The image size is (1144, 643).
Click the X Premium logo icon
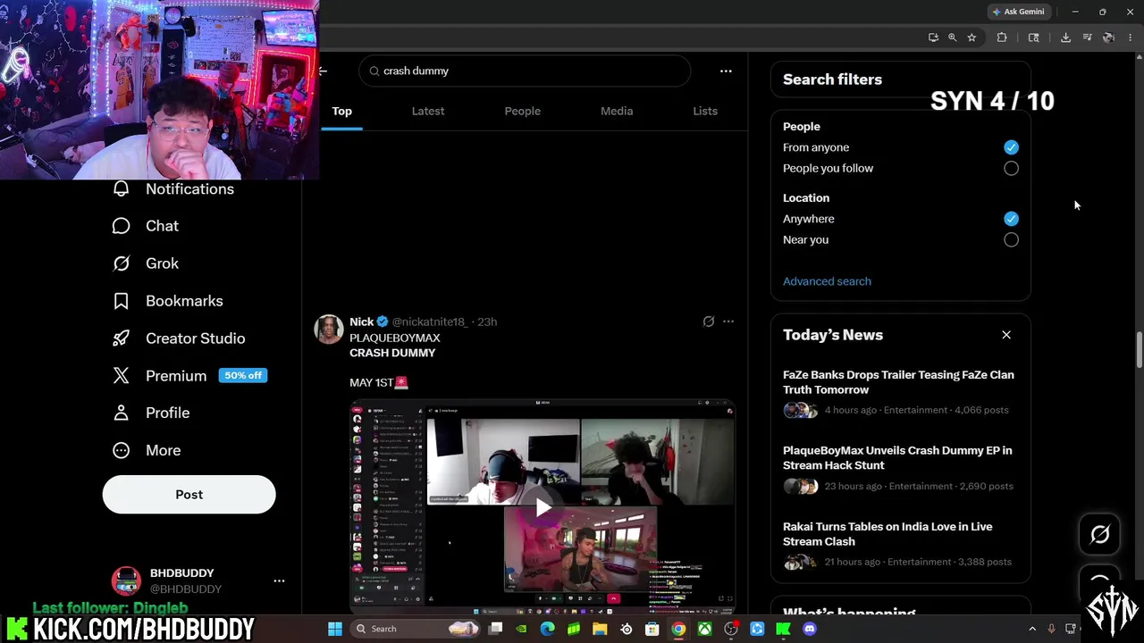pyautogui.click(x=121, y=376)
